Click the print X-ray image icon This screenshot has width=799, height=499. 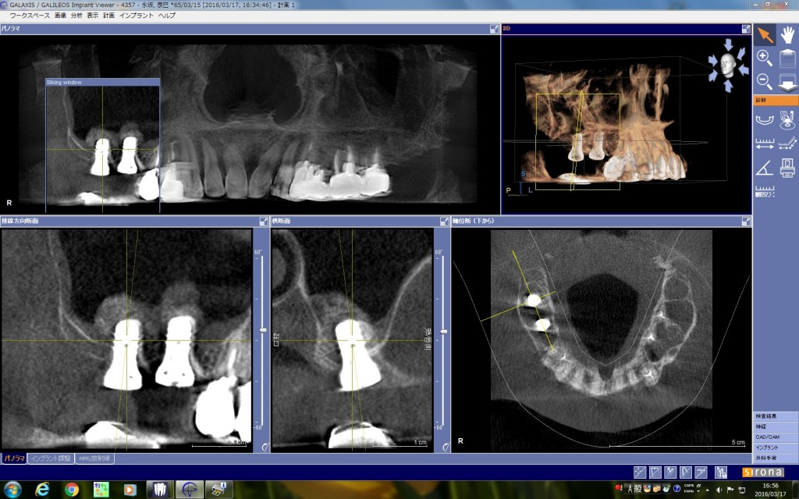click(x=788, y=168)
